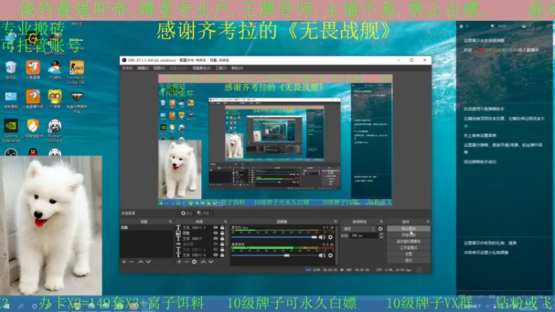Adjust the transition duration spinner arrows

381,236
